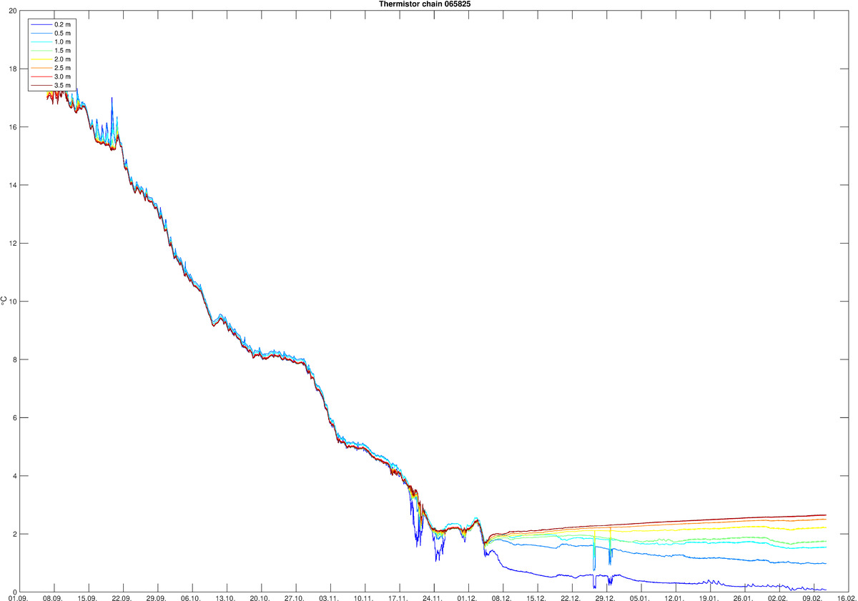Click the x-axis date label 19.01.

[709, 597]
